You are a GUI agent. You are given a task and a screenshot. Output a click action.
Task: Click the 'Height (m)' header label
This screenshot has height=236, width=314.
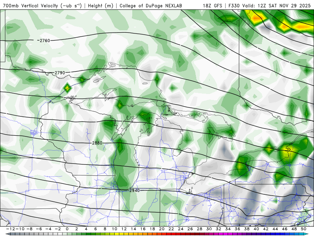click(100, 6)
